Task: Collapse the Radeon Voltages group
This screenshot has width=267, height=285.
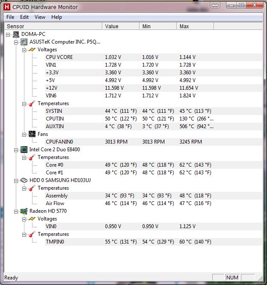Action: [24, 219]
